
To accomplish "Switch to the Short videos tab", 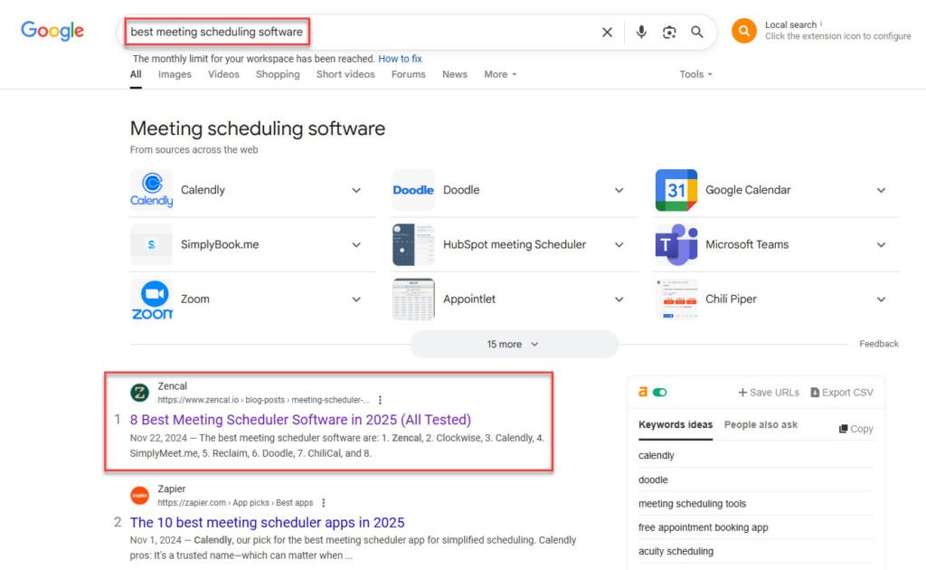I will [345, 74].
